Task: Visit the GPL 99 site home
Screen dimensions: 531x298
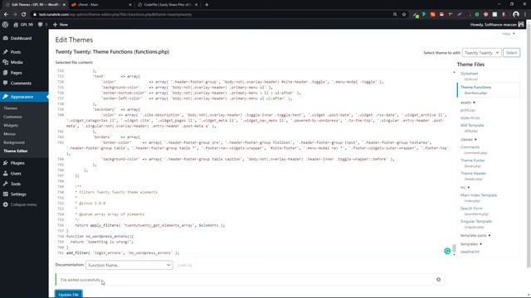Action: click(x=23, y=24)
